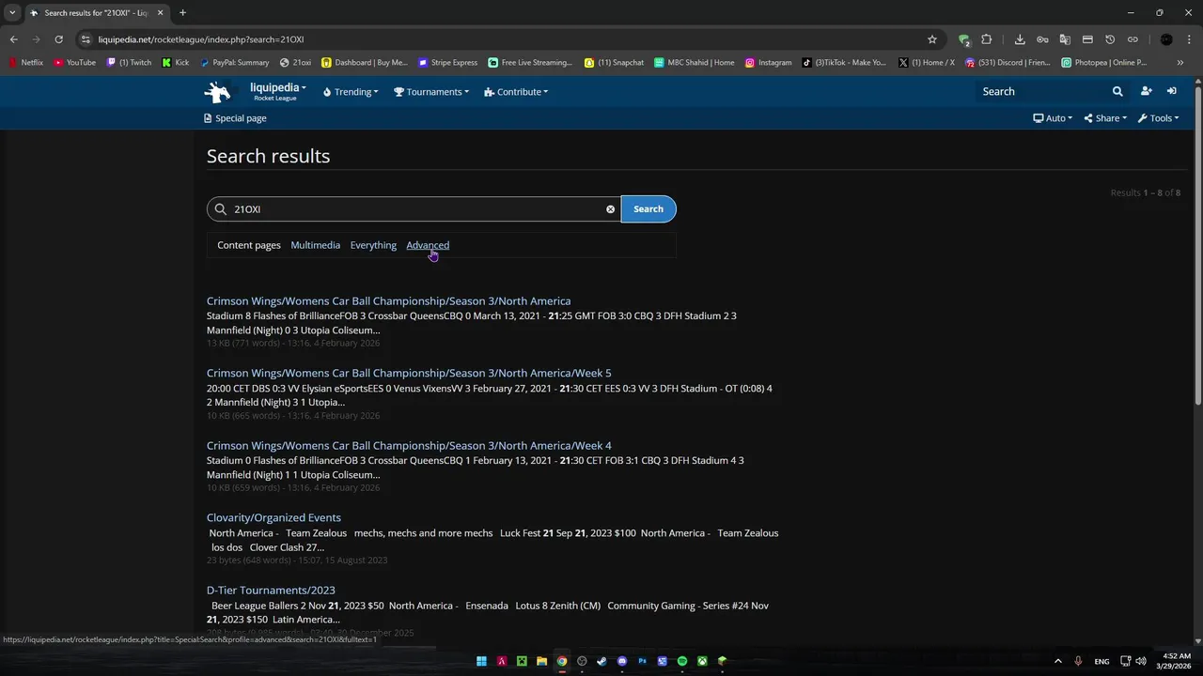The width and height of the screenshot is (1203, 676).
Task: Show more bookmarks with the double chevron
Action: [1180, 63]
